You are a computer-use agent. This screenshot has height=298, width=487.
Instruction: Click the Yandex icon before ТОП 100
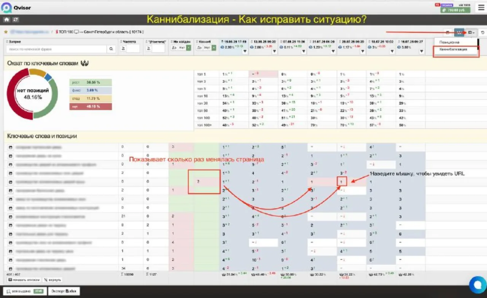click(x=57, y=32)
